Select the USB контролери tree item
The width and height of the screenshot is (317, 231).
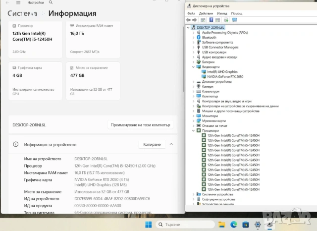(214, 52)
